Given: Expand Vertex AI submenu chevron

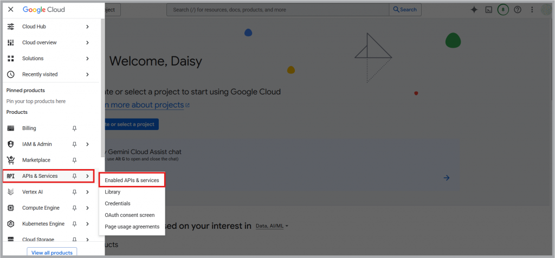Looking at the screenshot, I should tap(87, 192).
